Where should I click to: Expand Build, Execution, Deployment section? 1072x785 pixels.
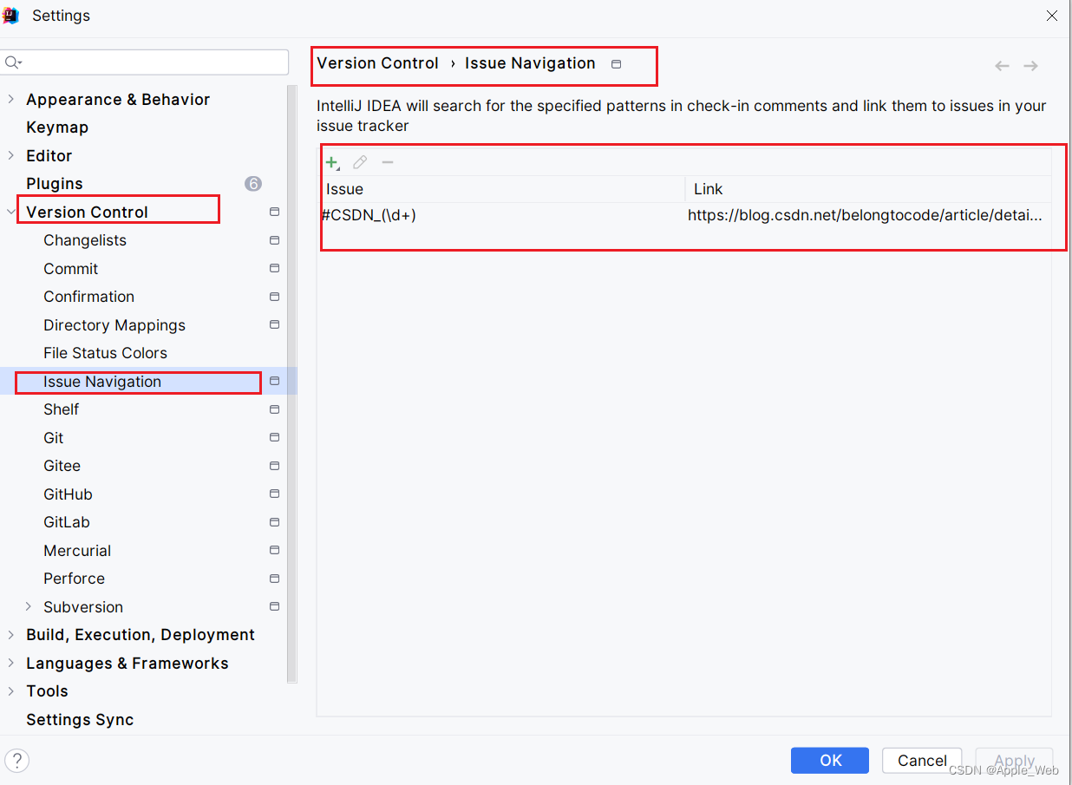point(10,635)
